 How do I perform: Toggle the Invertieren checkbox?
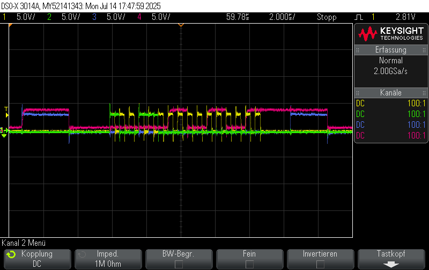(320, 264)
